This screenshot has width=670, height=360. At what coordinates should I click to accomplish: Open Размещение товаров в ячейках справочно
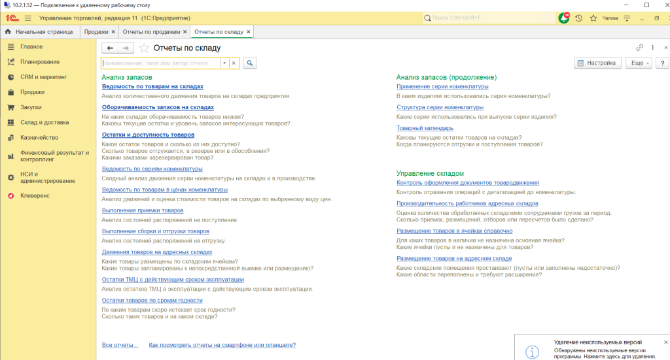point(455,231)
